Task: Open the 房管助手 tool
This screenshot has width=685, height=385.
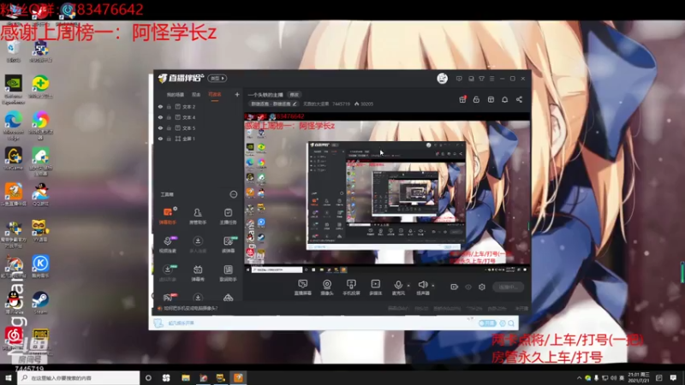Action: click(x=198, y=216)
